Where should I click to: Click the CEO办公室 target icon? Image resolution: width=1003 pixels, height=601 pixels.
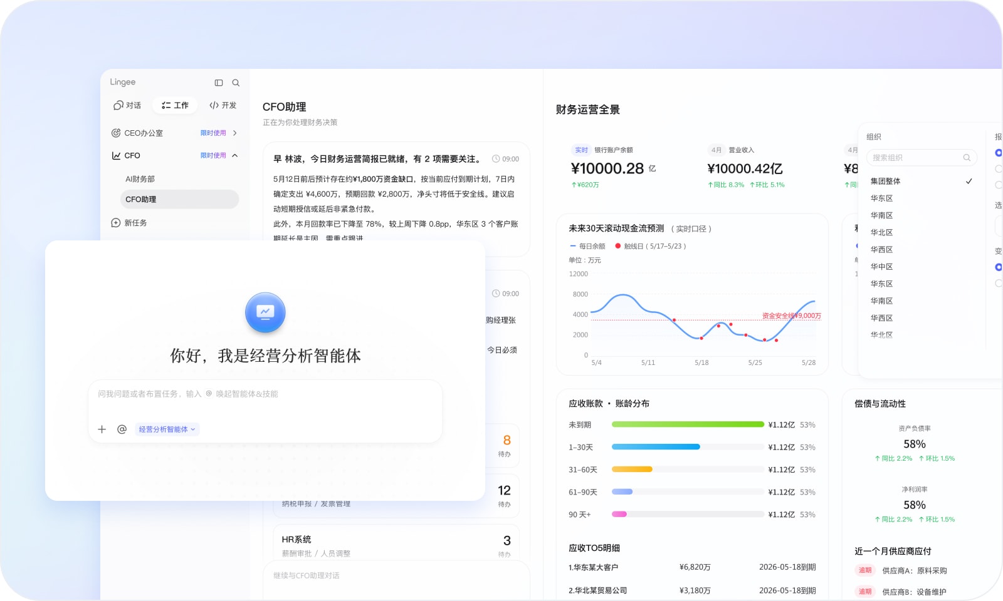click(x=116, y=133)
